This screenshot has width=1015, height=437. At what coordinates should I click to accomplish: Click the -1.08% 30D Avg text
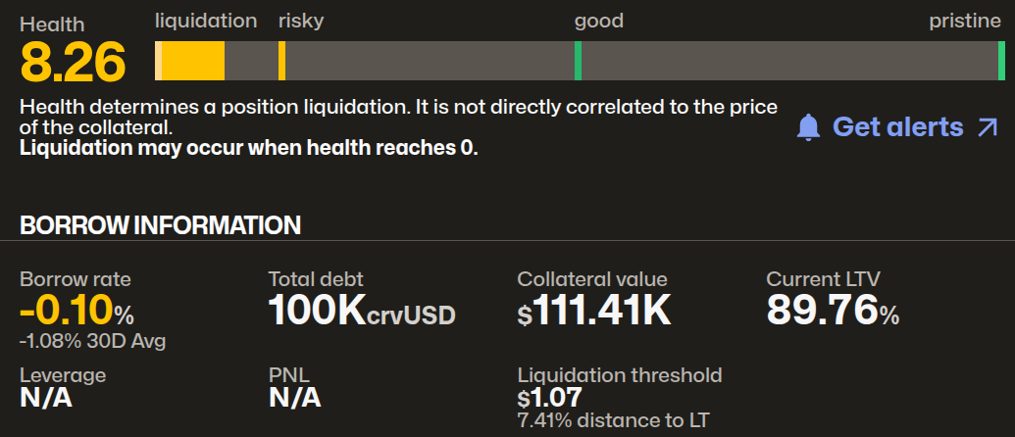pyautogui.click(x=92, y=341)
